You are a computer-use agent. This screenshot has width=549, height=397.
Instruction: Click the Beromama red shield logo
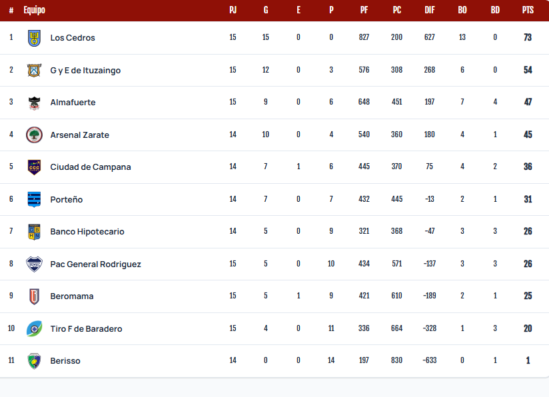coord(35,296)
